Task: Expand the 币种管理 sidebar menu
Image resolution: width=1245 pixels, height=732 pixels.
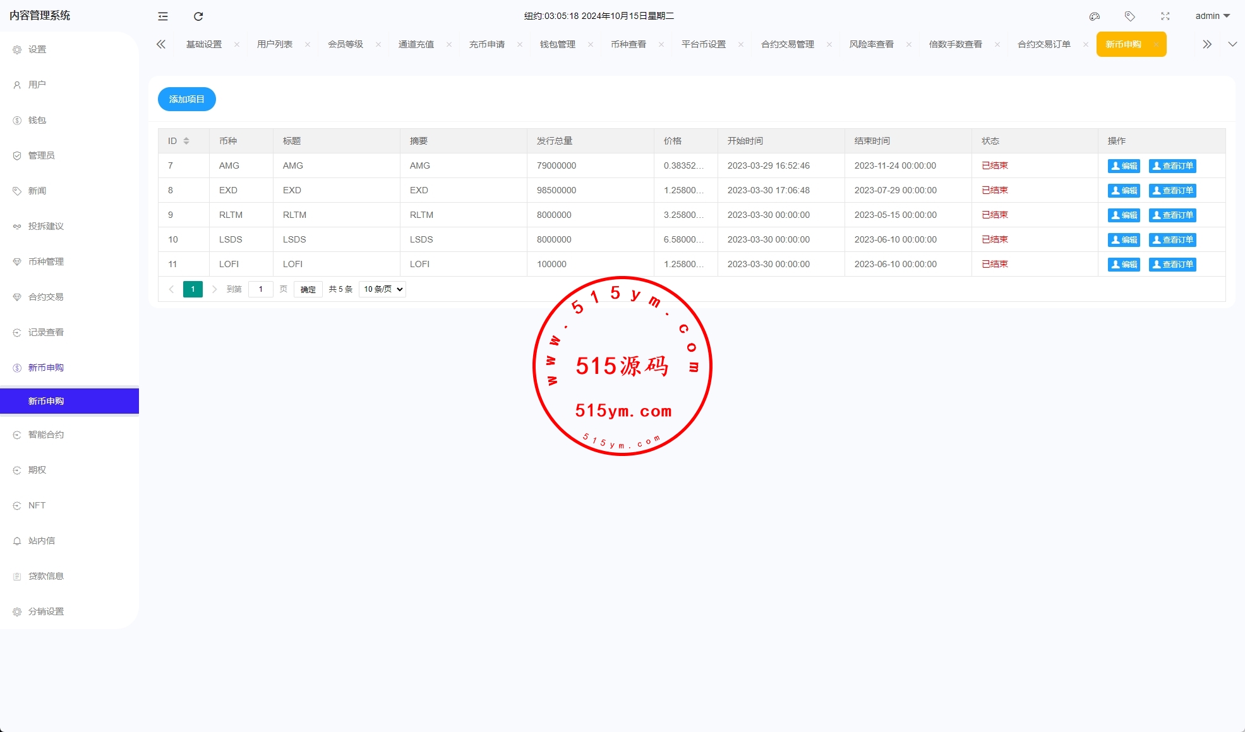Action: tap(46, 261)
